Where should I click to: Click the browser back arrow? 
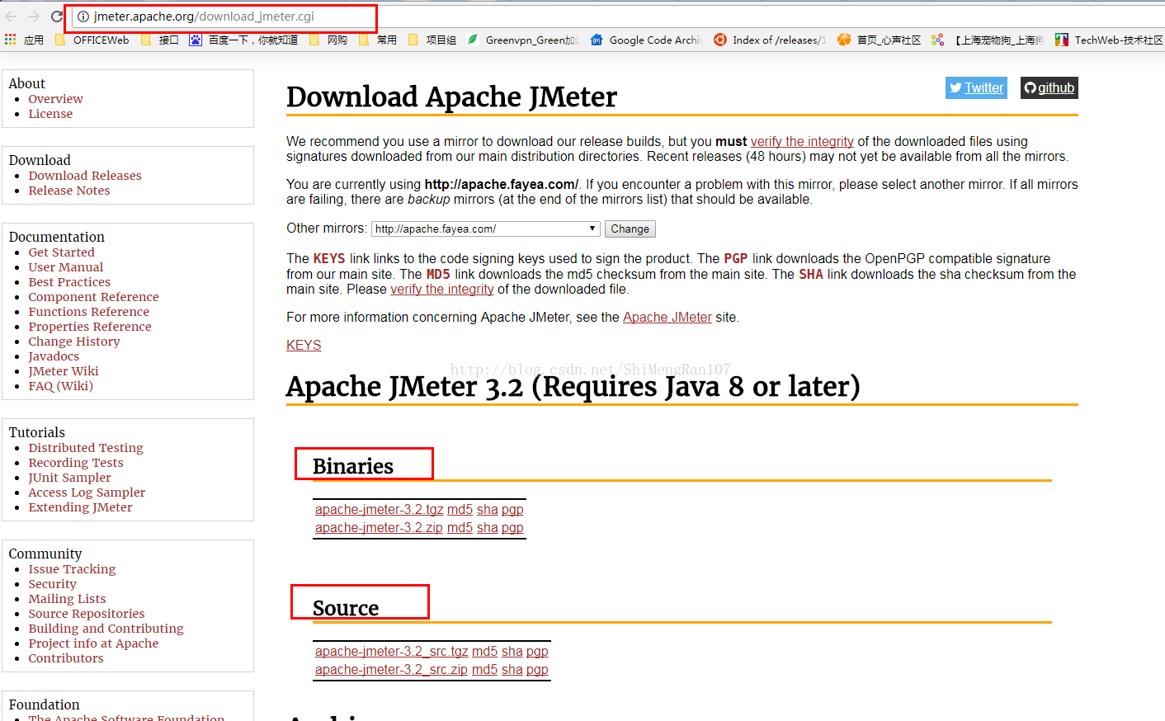tap(11, 16)
